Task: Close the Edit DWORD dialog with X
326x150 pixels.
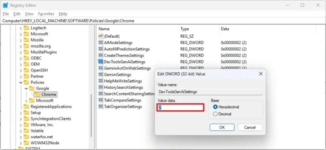Action: [x=260, y=74]
